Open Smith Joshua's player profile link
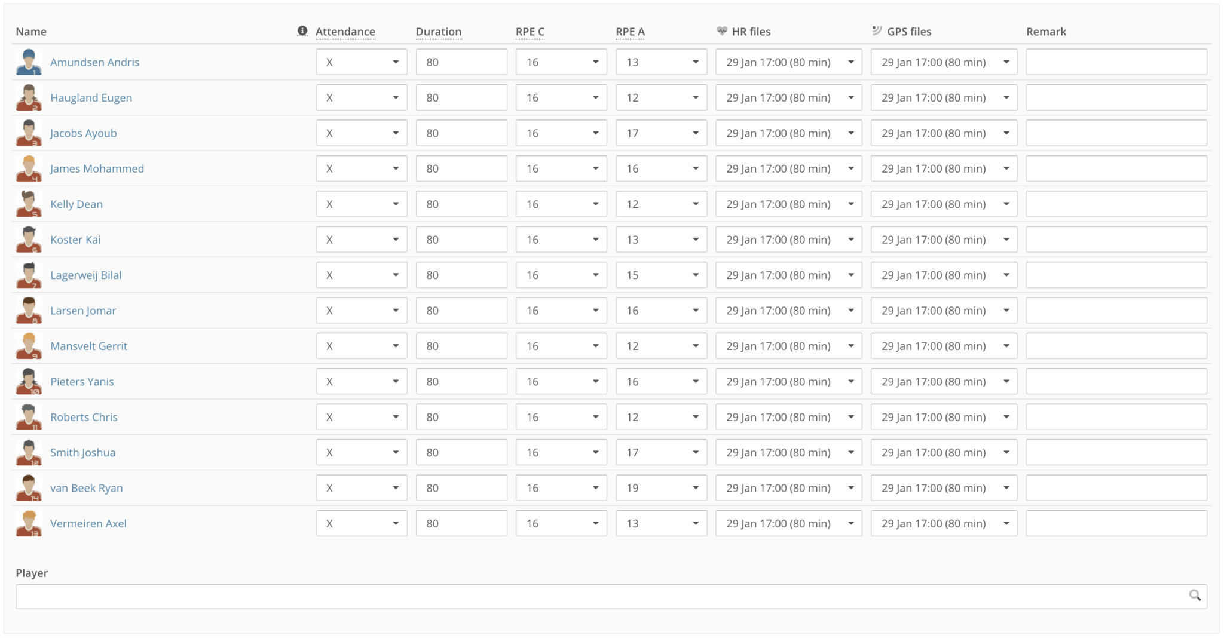The width and height of the screenshot is (1224, 638). coord(82,453)
